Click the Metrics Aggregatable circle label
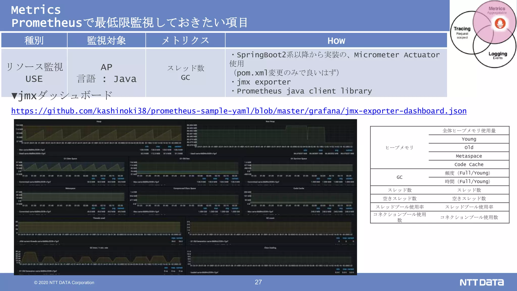Image resolution: width=517 pixels, height=291 pixels. (x=497, y=10)
